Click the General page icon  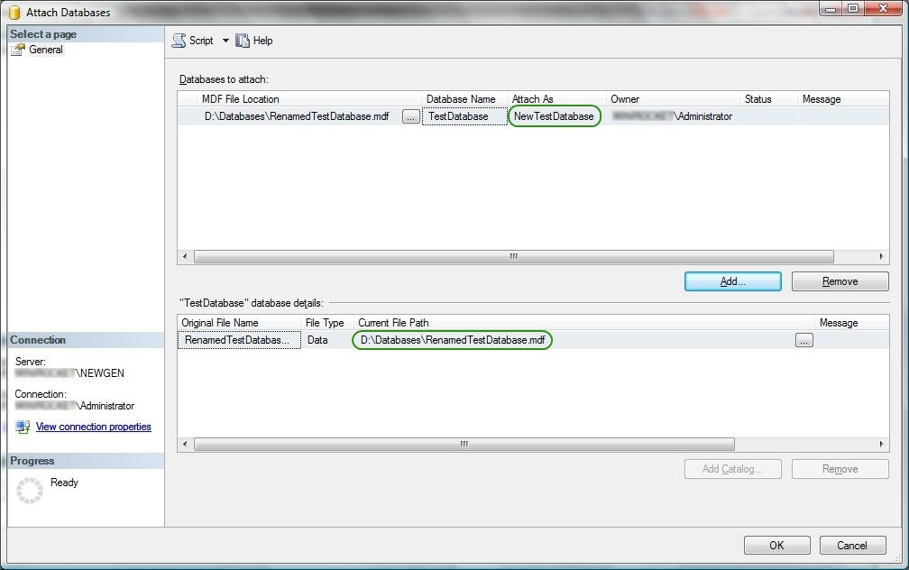[19, 50]
